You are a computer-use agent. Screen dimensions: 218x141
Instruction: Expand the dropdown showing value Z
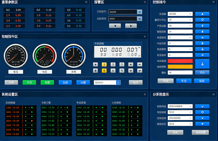click(x=191, y=37)
